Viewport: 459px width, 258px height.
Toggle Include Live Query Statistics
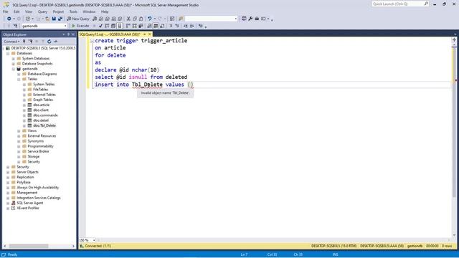pos(134,26)
